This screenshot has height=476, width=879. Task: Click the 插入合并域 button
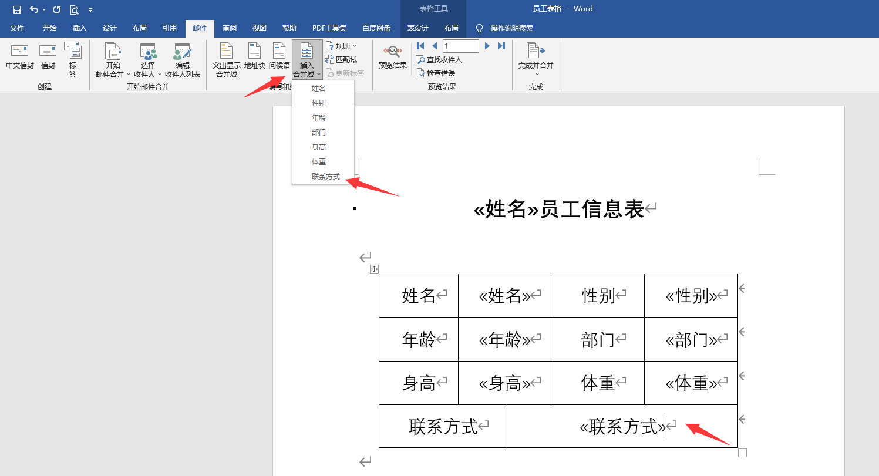coord(307,60)
